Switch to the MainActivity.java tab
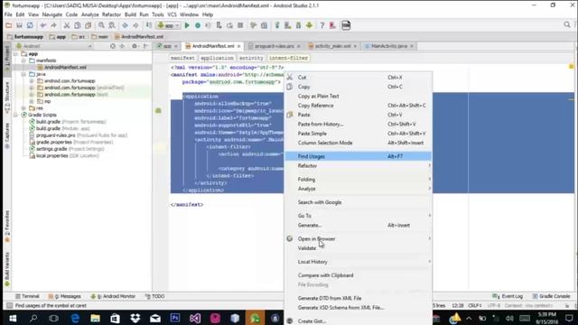Image resolution: width=578 pixels, height=325 pixels. pyautogui.click(x=388, y=46)
